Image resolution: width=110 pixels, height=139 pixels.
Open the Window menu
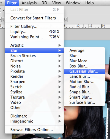coord(73,3)
